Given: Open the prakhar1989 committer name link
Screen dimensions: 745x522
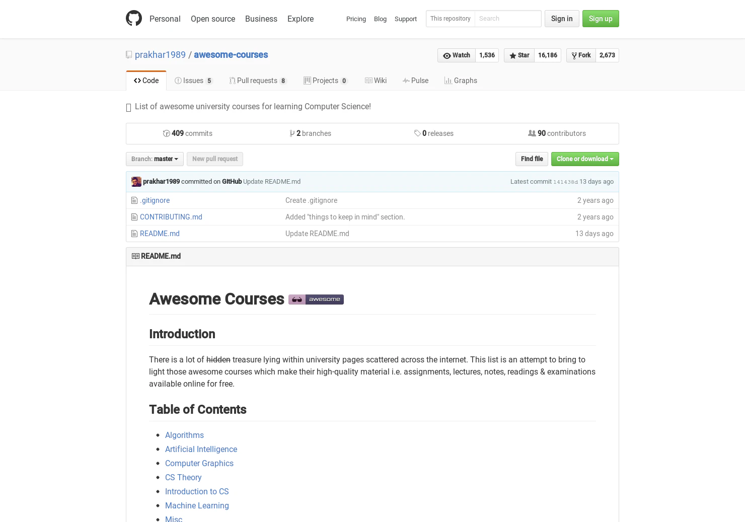Looking at the screenshot, I should (161, 182).
